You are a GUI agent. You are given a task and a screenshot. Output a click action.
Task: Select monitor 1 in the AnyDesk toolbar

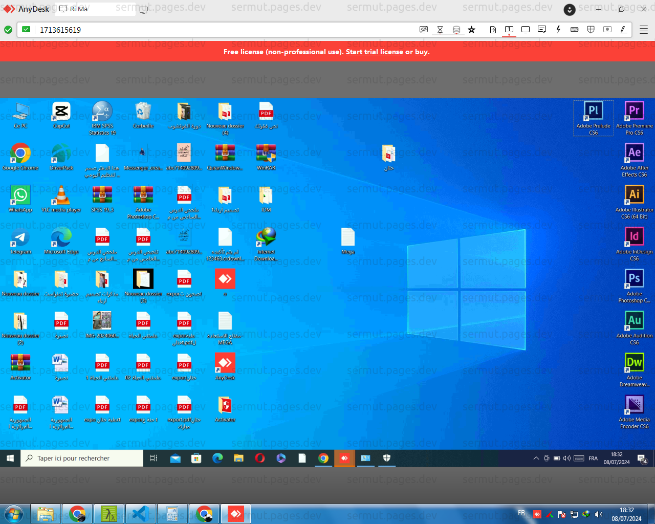point(509,30)
